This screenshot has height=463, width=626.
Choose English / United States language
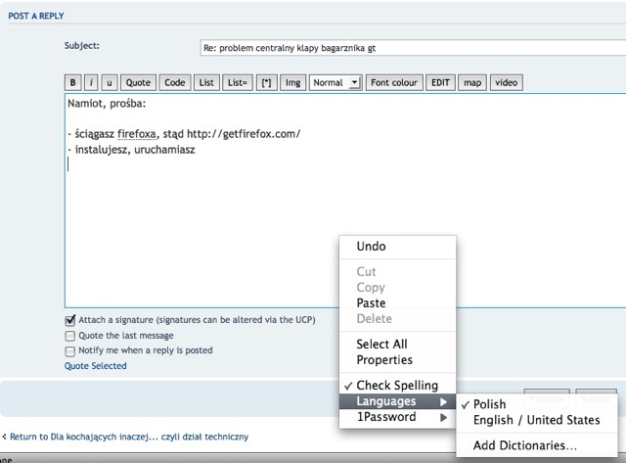(537, 420)
